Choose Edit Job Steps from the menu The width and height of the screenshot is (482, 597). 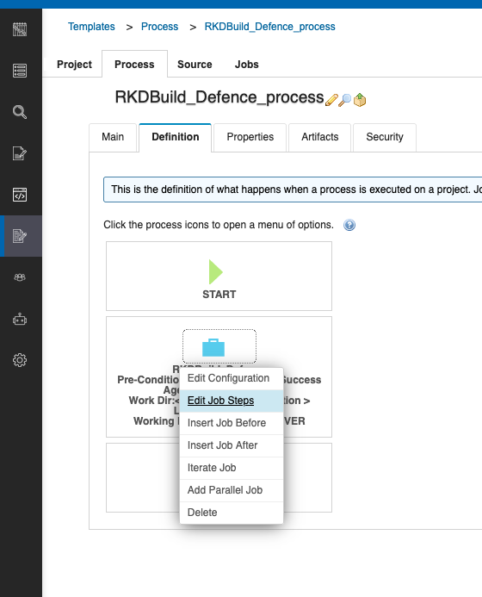pos(232,401)
